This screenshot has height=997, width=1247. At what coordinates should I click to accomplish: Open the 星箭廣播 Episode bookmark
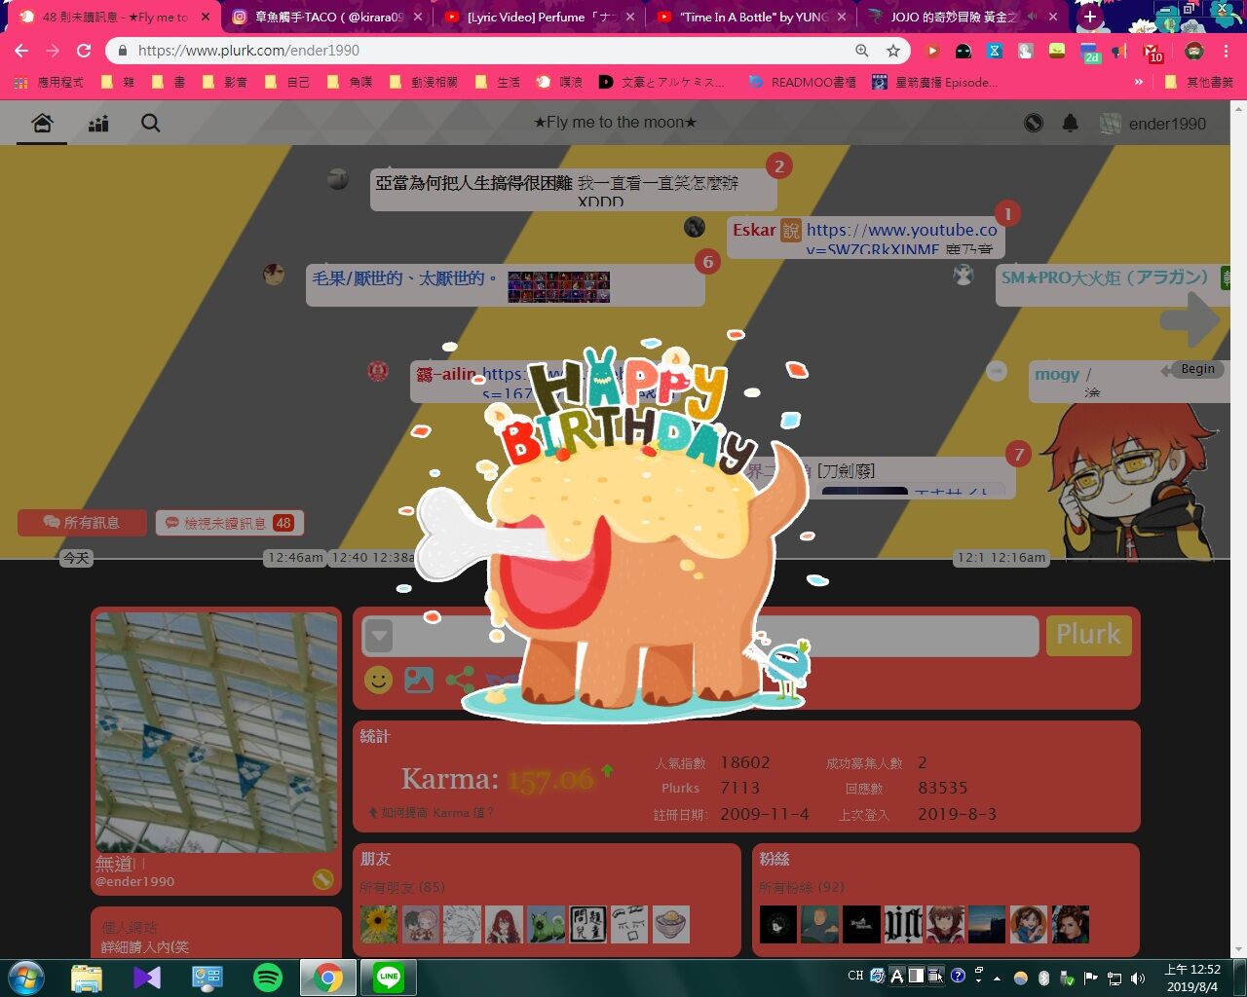point(935,83)
